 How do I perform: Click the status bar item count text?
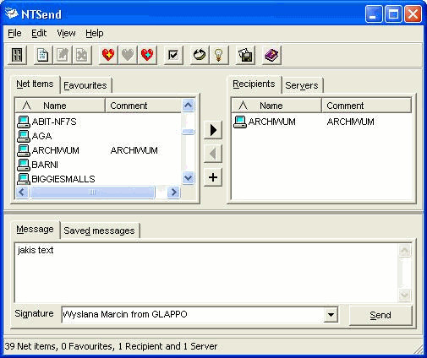111,346
